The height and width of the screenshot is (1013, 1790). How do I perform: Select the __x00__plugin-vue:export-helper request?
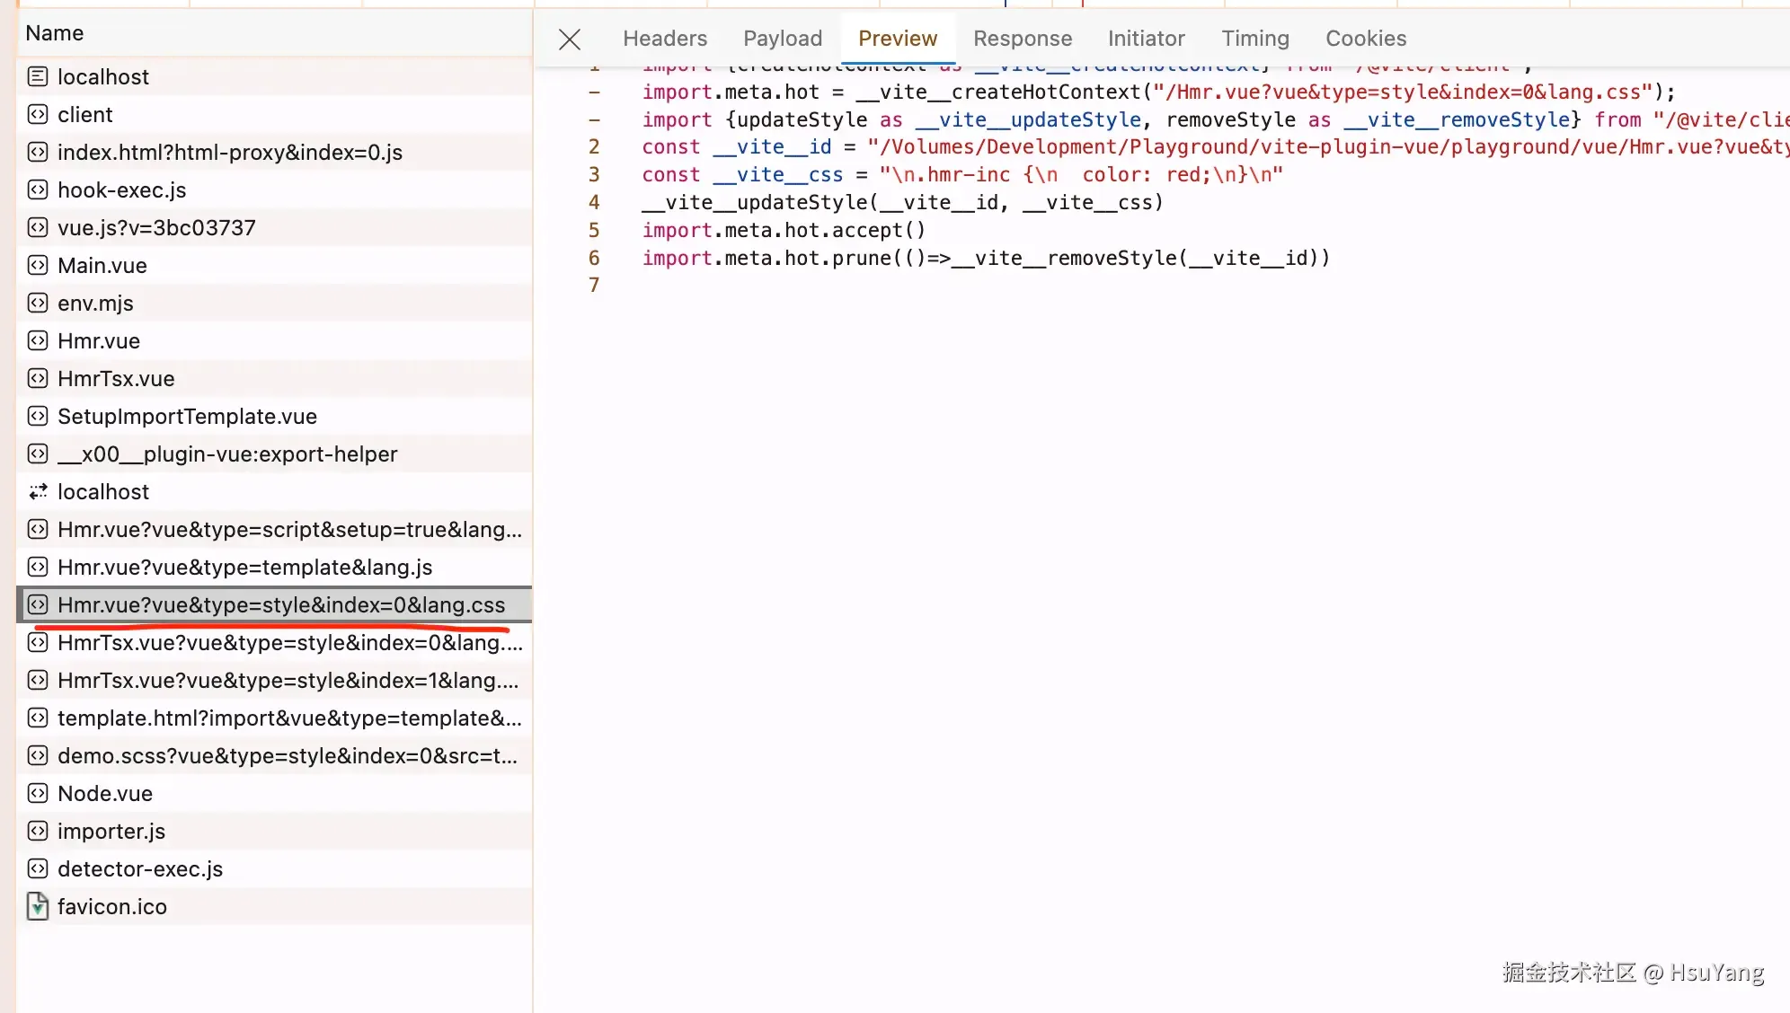[x=274, y=454]
